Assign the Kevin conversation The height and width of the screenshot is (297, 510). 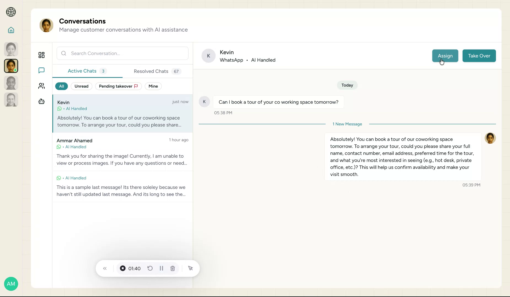tap(445, 56)
